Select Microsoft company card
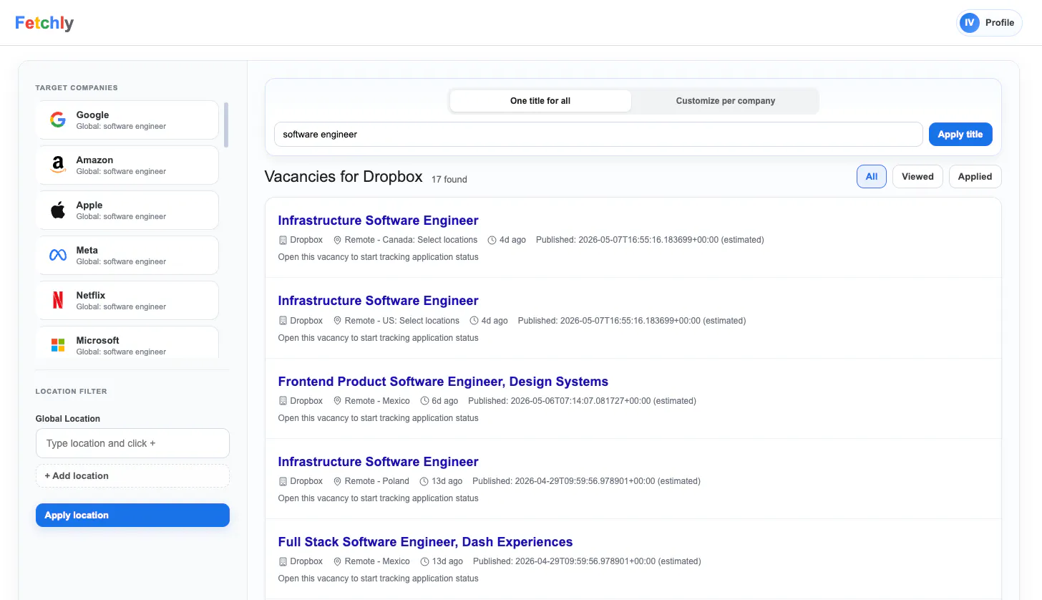The width and height of the screenshot is (1042, 600). tap(127, 343)
